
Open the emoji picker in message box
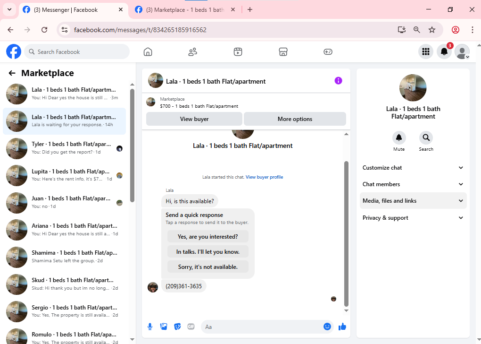[x=327, y=327]
